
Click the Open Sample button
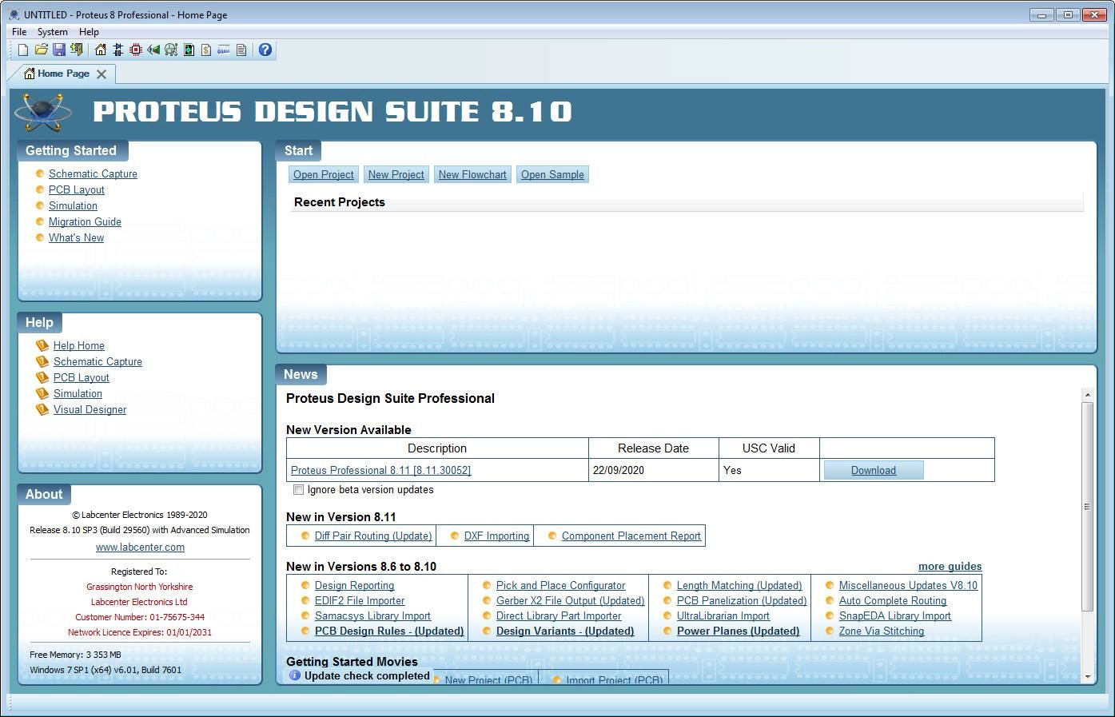(x=553, y=174)
